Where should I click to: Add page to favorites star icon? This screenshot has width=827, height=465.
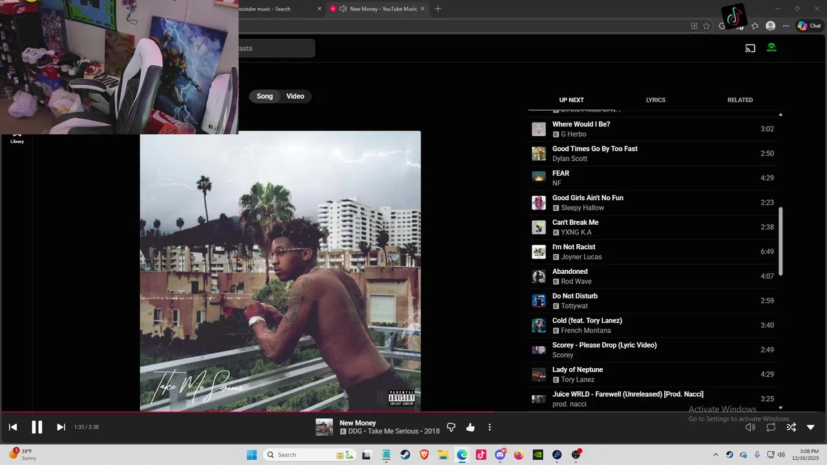tap(706, 26)
